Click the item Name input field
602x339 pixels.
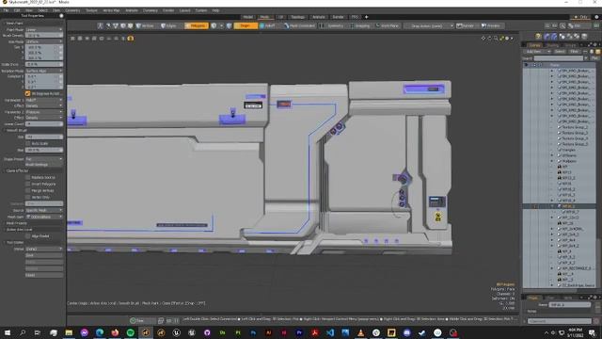coord(570,304)
